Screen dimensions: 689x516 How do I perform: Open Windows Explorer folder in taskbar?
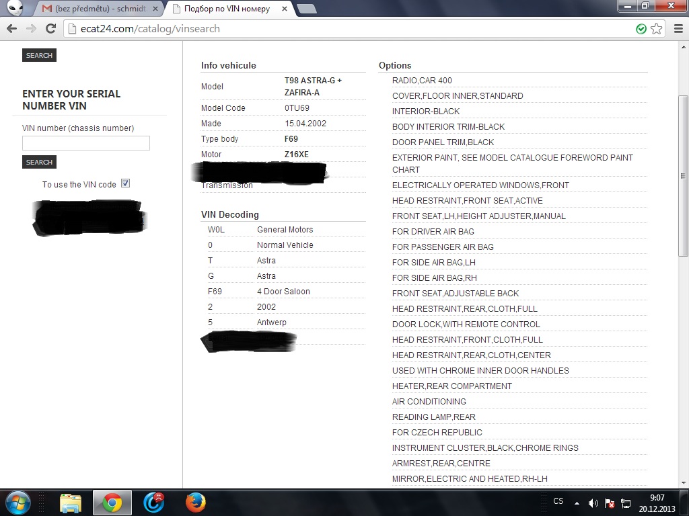70,502
